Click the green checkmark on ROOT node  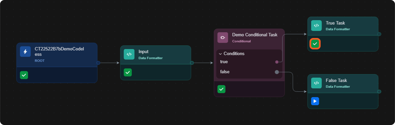pyautogui.click(x=24, y=75)
